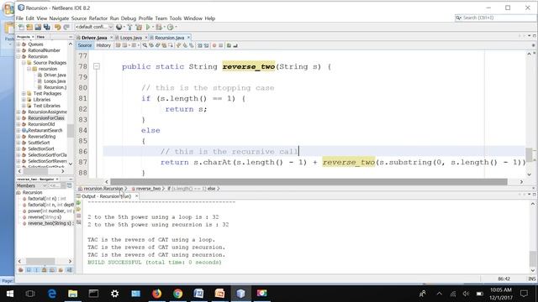Click the Shift Line Left editor icon
Image resolution: width=538 pixels, height=302 pixels.
199,45
